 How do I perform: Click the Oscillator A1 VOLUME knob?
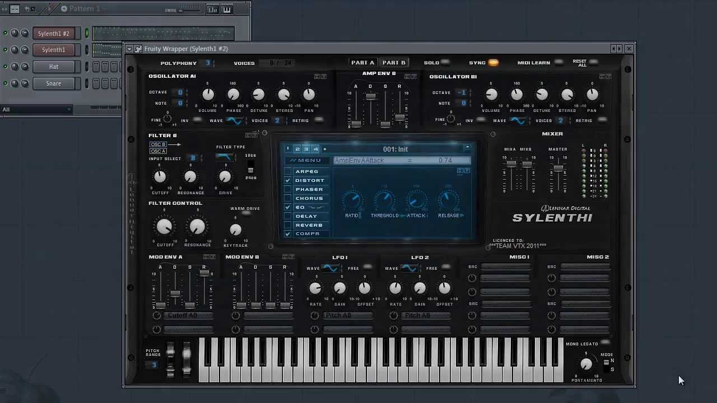pyautogui.click(x=208, y=95)
